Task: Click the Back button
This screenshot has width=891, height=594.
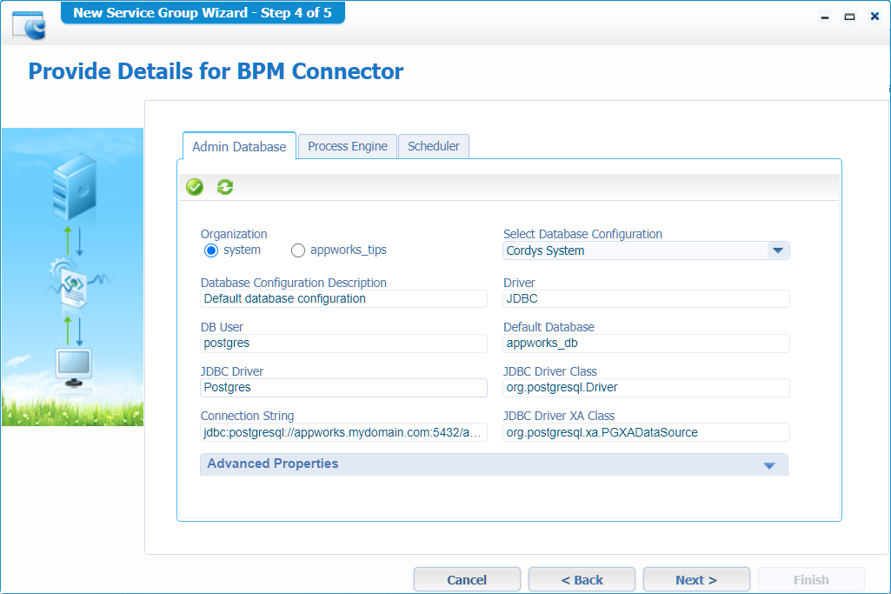Action: click(x=582, y=579)
